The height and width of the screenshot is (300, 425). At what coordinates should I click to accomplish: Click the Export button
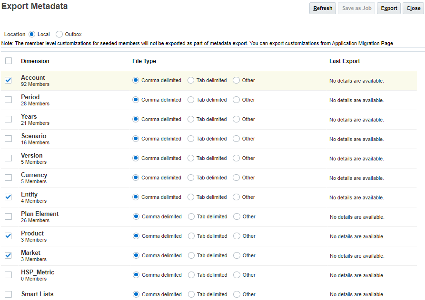click(389, 9)
